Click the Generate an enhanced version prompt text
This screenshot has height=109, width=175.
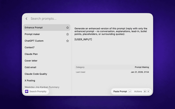click(x=111, y=31)
